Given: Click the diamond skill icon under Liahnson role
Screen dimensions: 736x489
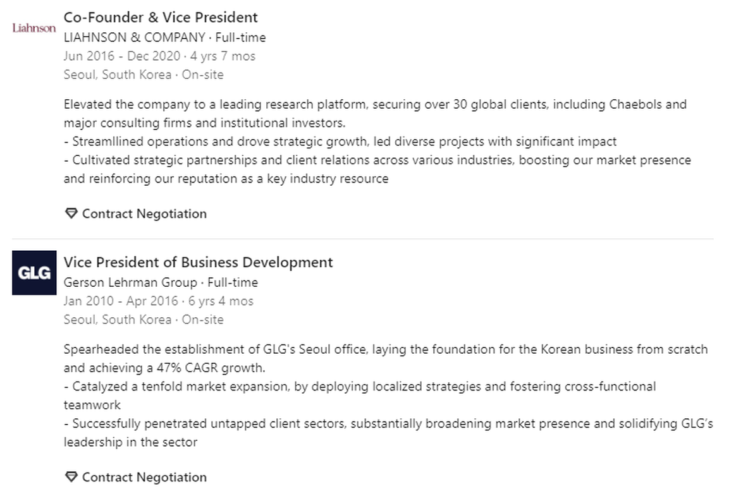Looking at the screenshot, I should pos(71,214).
